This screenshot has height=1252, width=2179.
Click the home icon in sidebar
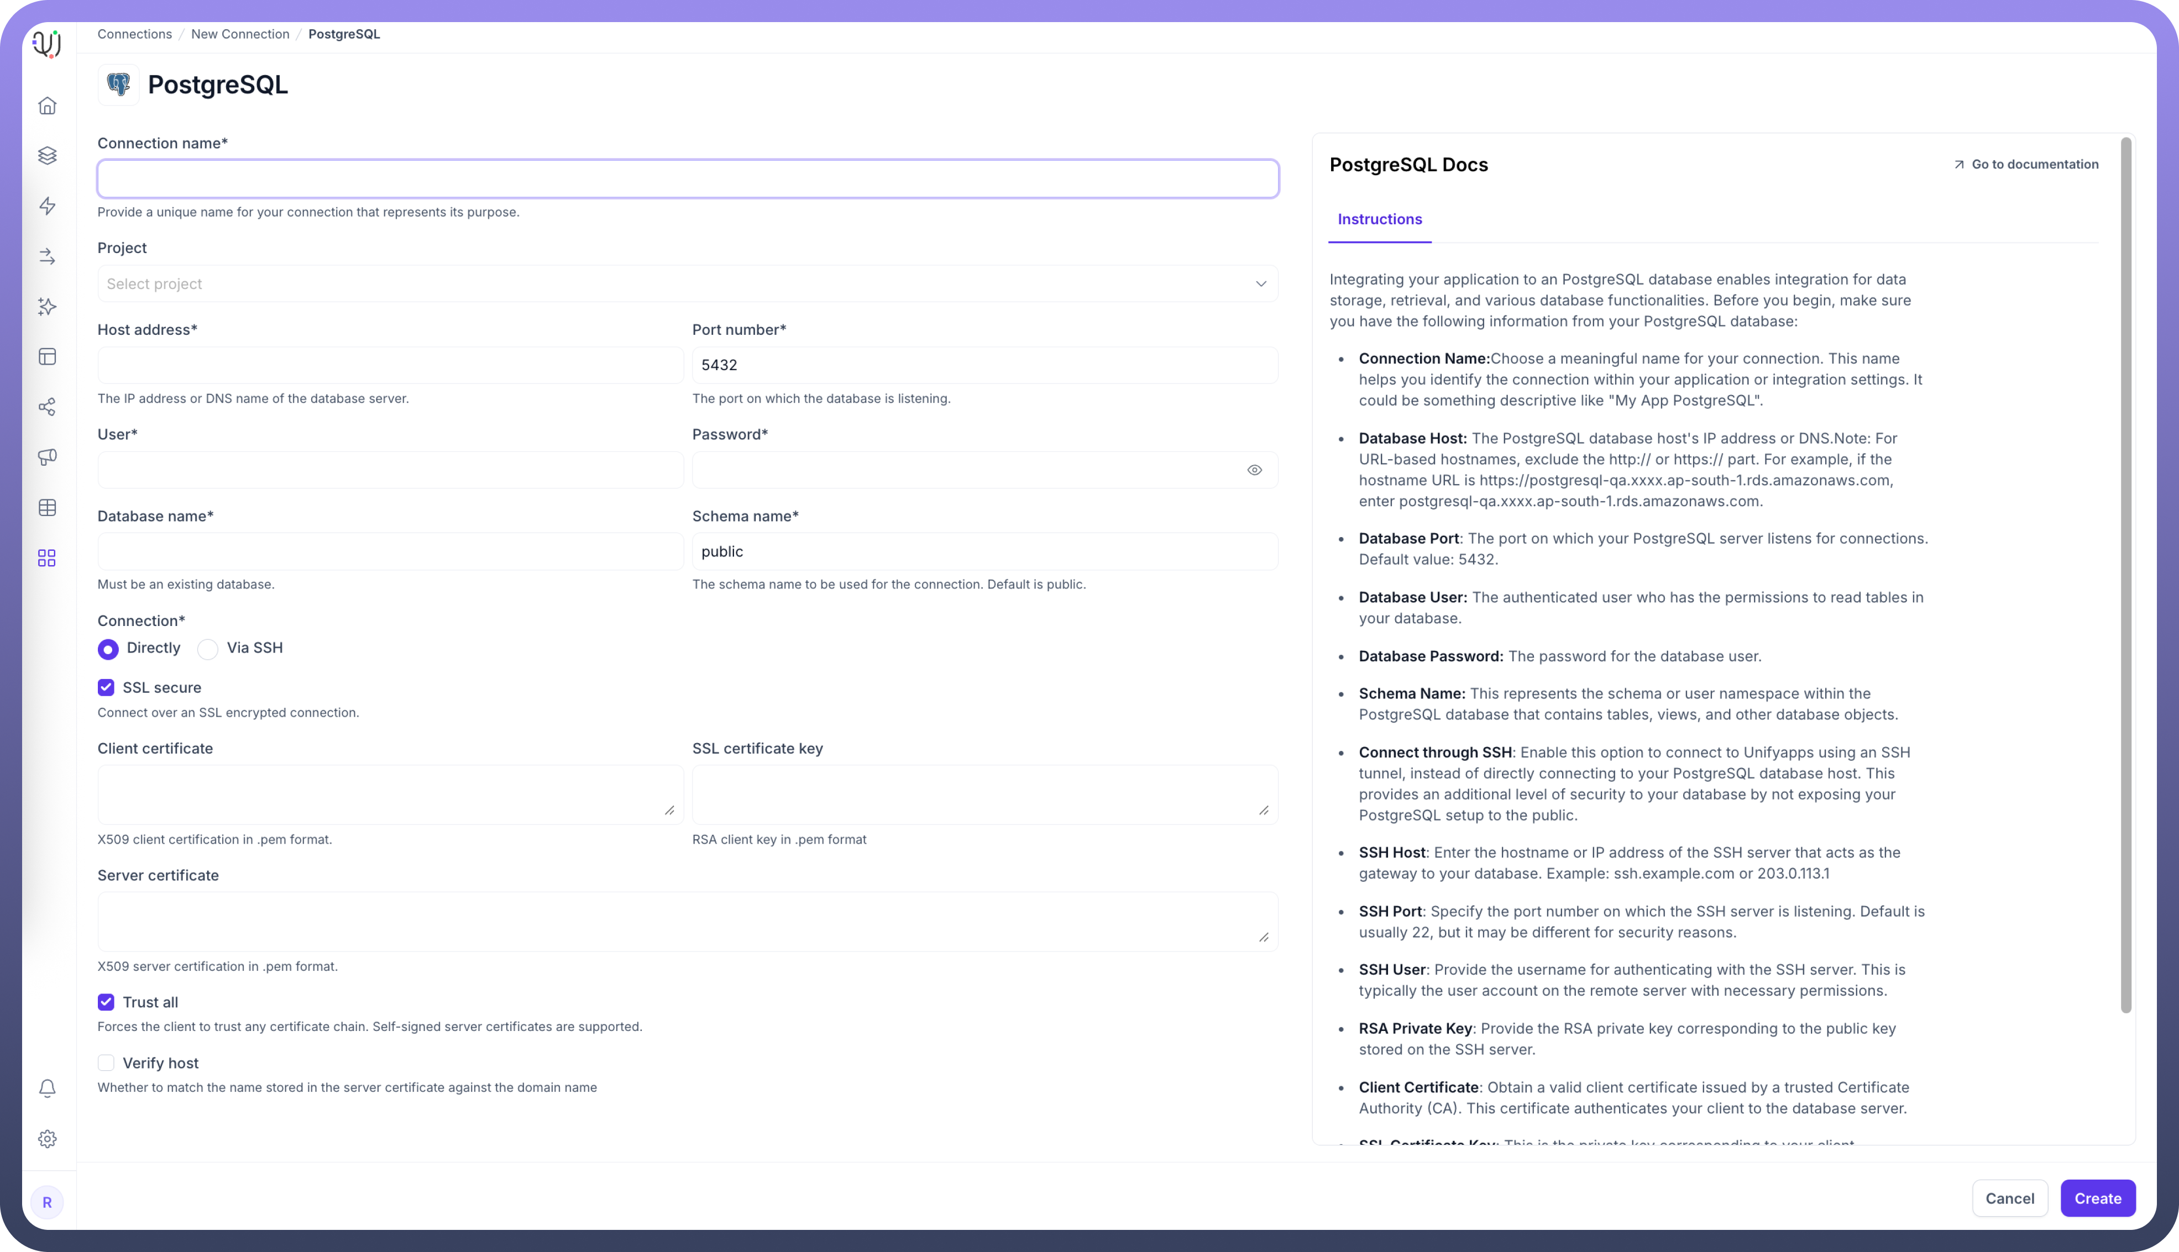pos(48,106)
